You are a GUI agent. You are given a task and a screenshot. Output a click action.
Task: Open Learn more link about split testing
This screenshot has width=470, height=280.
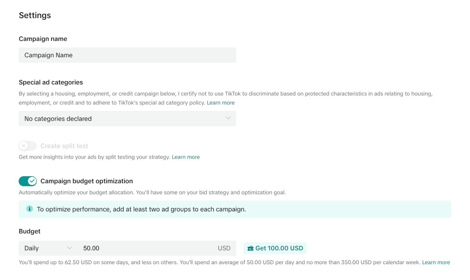pyautogui.click(x=186, y=157)
